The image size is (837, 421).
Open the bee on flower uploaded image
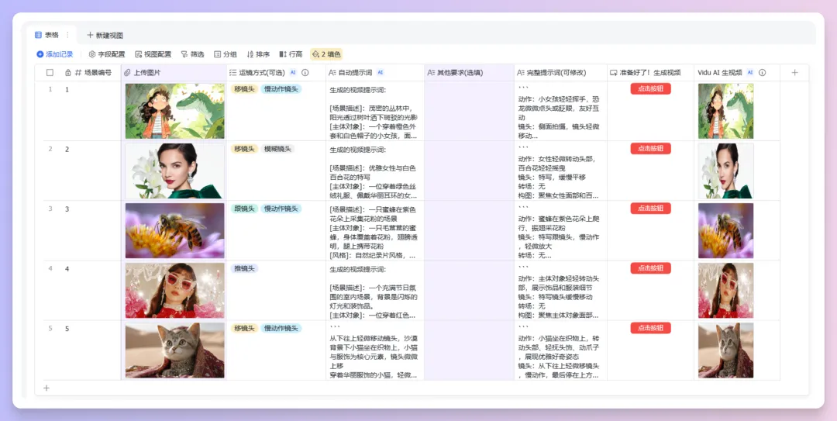click(x=175, y=231)
